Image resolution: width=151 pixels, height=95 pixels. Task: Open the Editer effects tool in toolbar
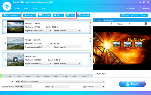click(x=70, y=15)
